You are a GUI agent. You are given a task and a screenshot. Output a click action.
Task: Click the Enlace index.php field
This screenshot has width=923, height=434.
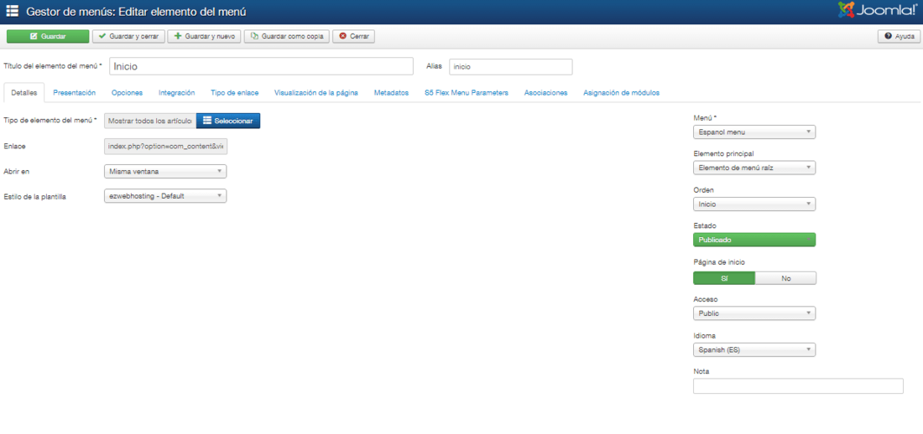(165, 146)
